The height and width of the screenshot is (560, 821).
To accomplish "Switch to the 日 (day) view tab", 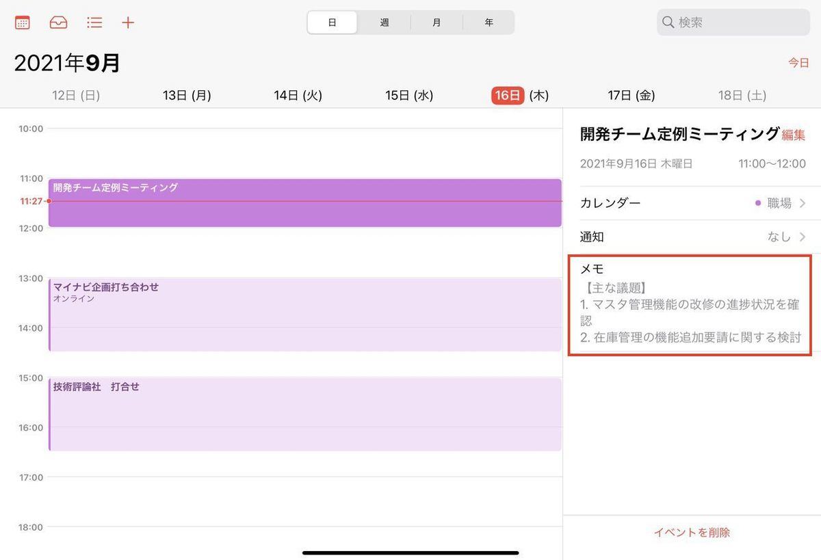I will [x=332, y=22].
